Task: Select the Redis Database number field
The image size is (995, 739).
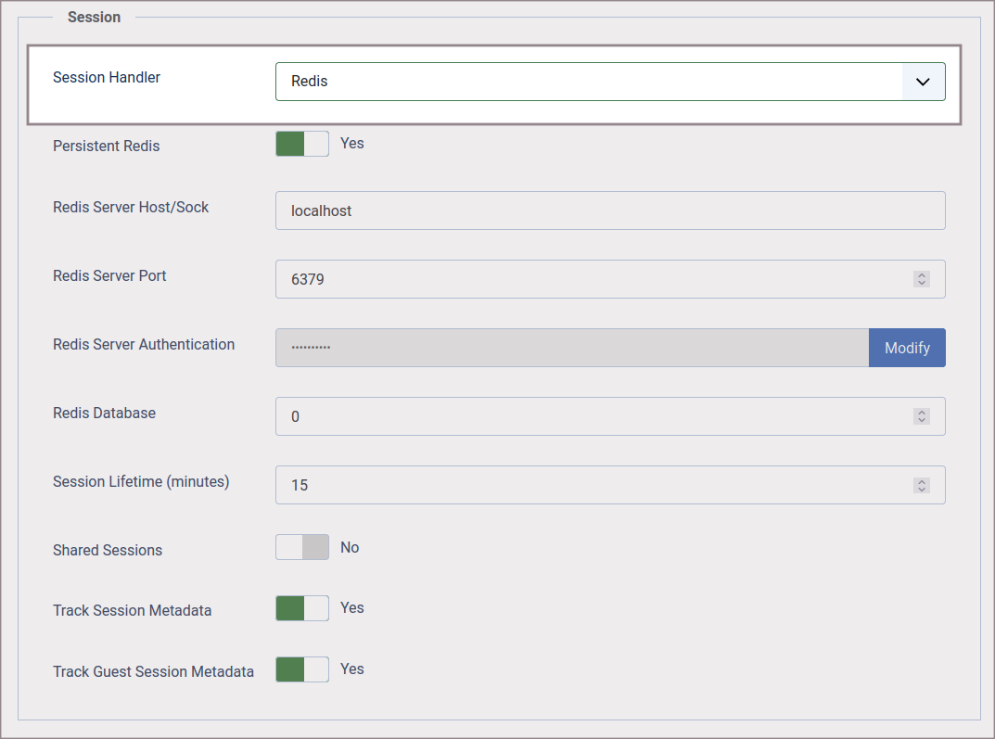Action: click(x=593, y=416)
